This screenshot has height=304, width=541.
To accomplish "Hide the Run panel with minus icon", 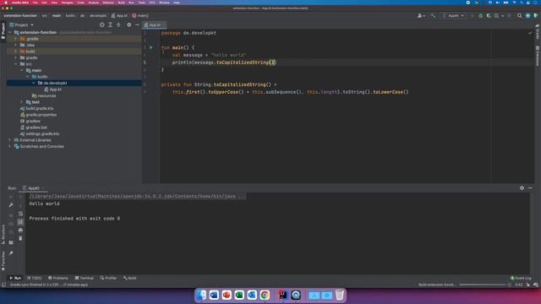I will (530, 187).
